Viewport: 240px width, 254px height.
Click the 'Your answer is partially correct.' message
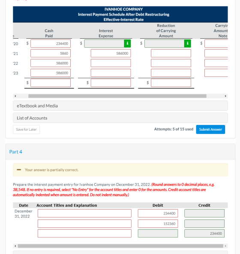tap(51, 170)
